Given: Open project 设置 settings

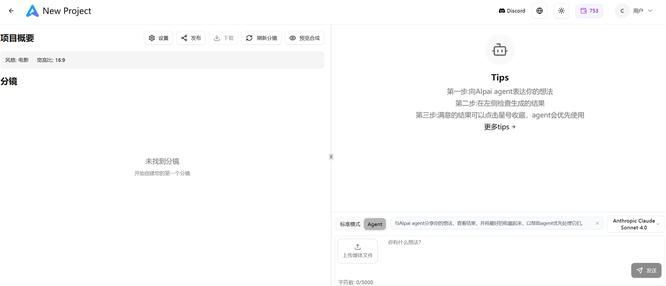Looking at the screenshot, I should tap(158, 38).
